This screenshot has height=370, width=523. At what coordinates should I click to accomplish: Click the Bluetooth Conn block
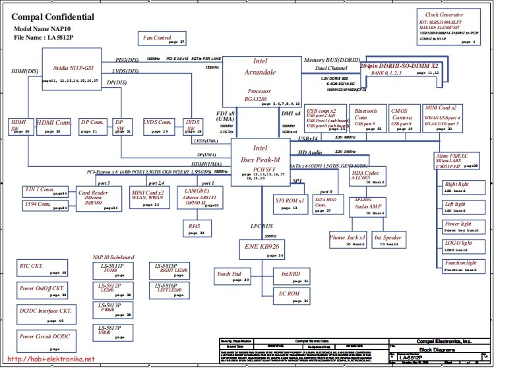(x=365, y=118)
